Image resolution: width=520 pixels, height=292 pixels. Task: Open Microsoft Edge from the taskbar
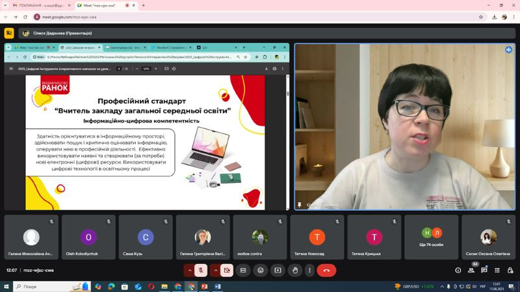coord(111,286)
